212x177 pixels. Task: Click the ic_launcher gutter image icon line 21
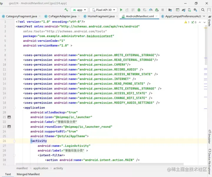tap(9, 117)
